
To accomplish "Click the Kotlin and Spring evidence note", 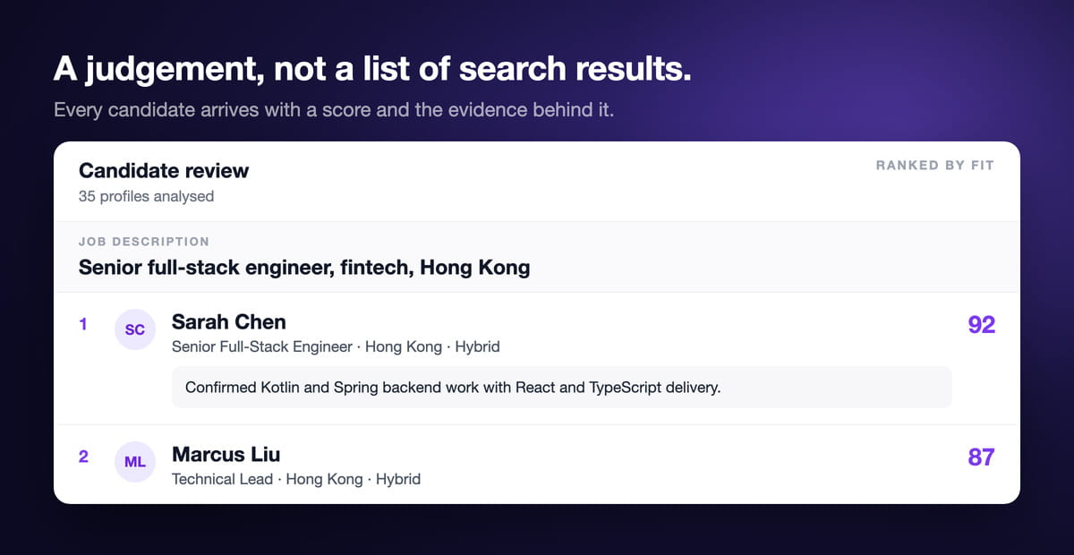I will coord(562,387).
